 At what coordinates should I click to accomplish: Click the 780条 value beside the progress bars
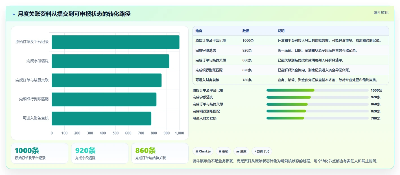[x=375, y=118]
